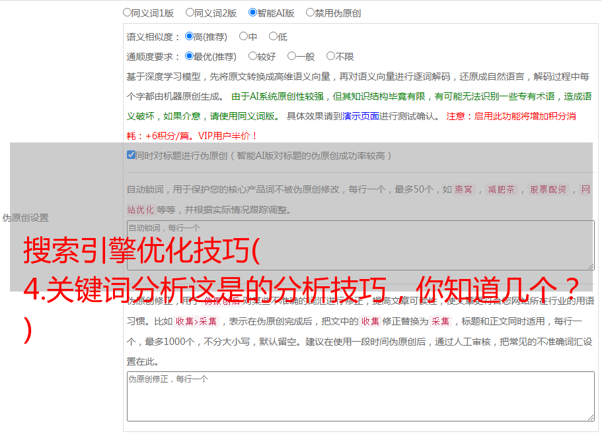Screen dimensions: 602x434
Task: Open the 演示页面 link
Action: click(x=361, y=116)
